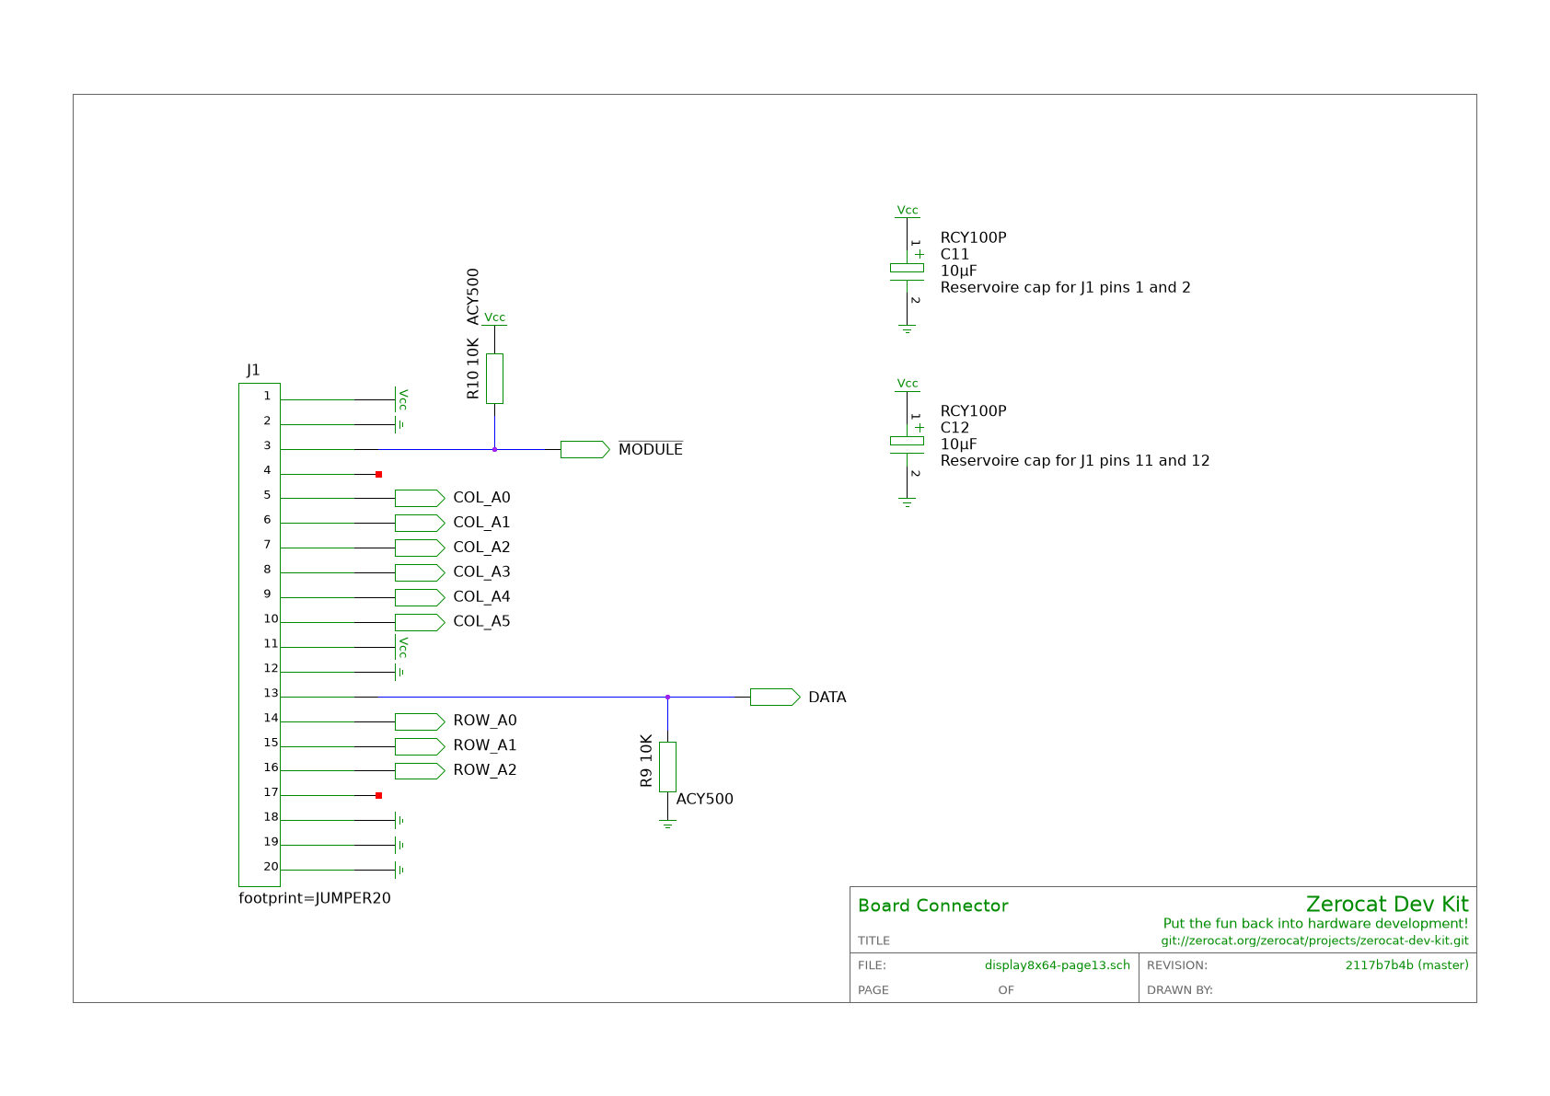The height and width of the screenshot is (1096, 1550).
Task: Click the red unconnected endpoint on pin 17
Action: point(378,795)
